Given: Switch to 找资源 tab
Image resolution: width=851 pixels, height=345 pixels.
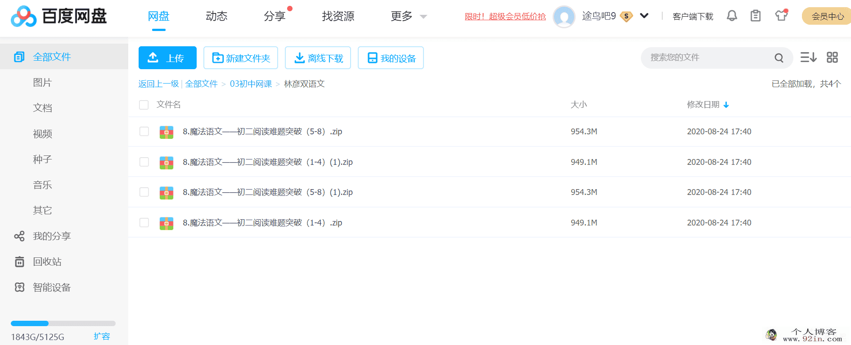Looking at the screenshot, I should coord(338,16).
